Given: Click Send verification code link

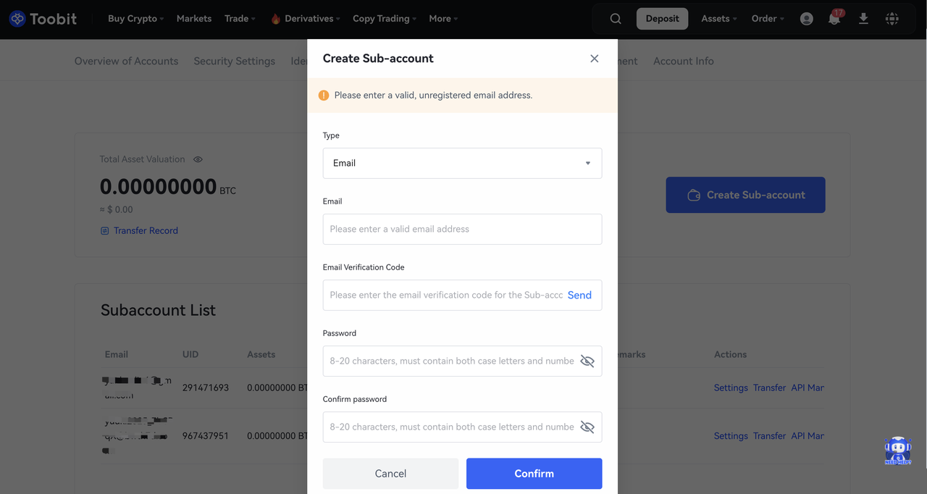Looking at the screenshot, I should click(x=579, y=295).
